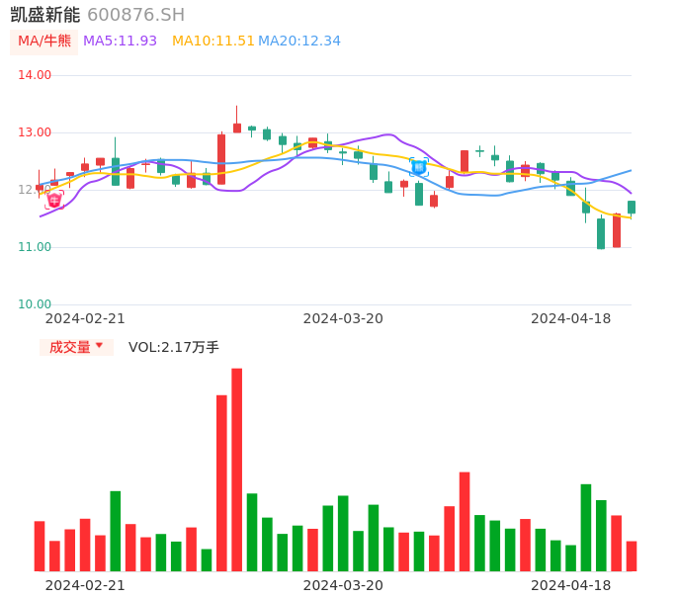The image size is (678, 599).
Task: Click the 2024-04-18 date under volume chart
Action: pos(571,585)
